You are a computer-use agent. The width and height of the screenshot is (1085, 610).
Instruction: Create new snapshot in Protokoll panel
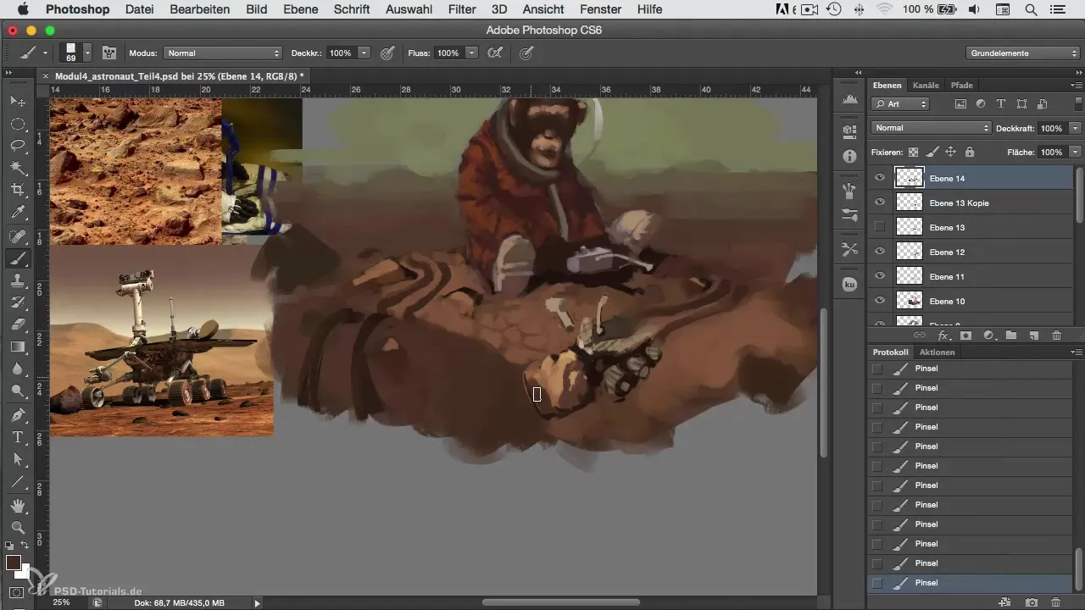pyautogui.click(x=1032, y=602)
